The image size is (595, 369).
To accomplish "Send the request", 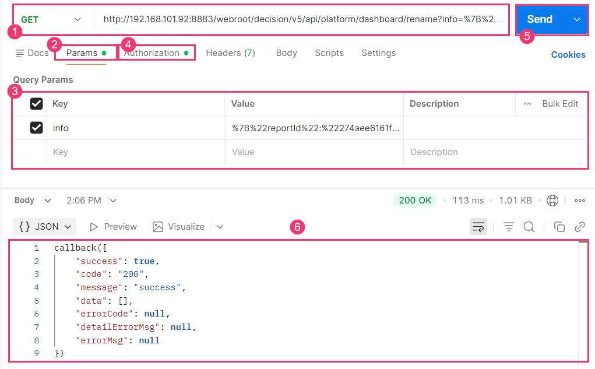I will 540,19.
